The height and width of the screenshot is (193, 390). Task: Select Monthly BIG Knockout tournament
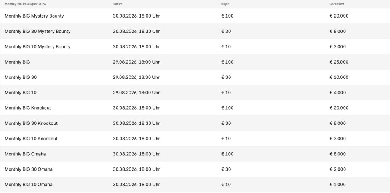27,108
